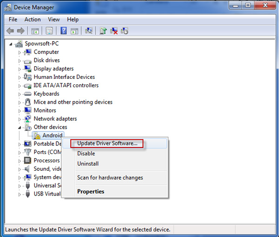Collapse the Spowrsoft-PC root node
This screenshot has height=237, width=279.
point(11,44)
